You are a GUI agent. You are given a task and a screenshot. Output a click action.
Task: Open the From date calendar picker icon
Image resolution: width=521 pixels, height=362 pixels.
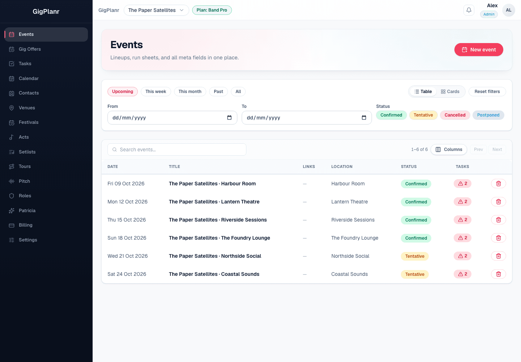(x=229, y=118)
